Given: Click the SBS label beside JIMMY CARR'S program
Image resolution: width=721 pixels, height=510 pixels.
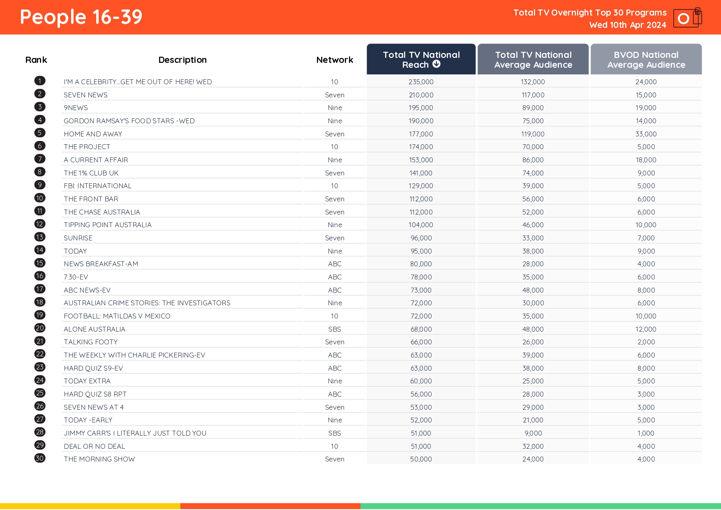Looking at the screenshot, I should pyautogui.click(x=334, y=433).
